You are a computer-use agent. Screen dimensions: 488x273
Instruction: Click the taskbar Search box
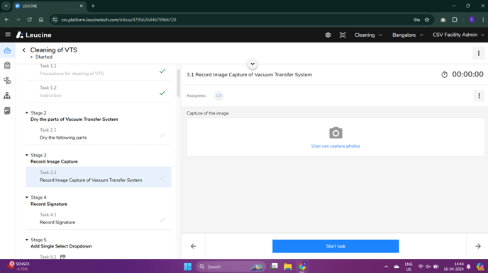pos(231,267)
